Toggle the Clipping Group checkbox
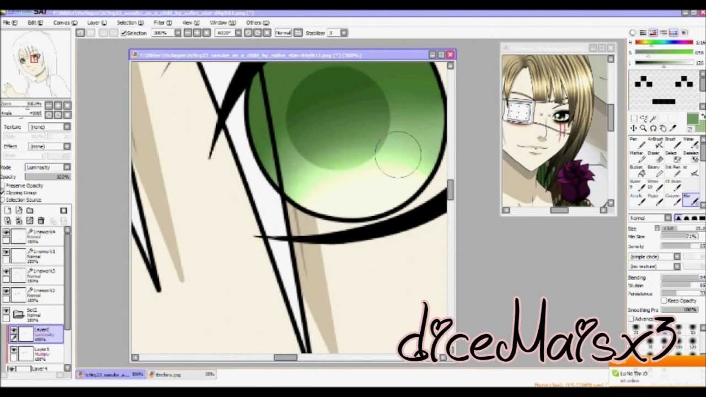The image size is (706, 397). [x=3, y=193]
